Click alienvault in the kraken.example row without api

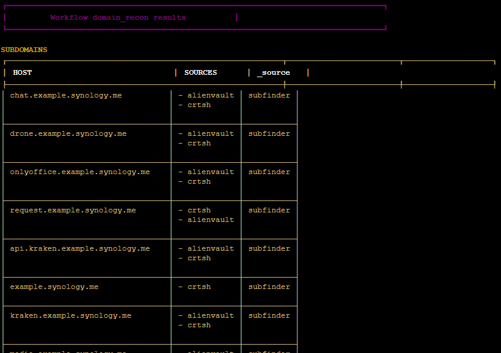tap(211, 316)
